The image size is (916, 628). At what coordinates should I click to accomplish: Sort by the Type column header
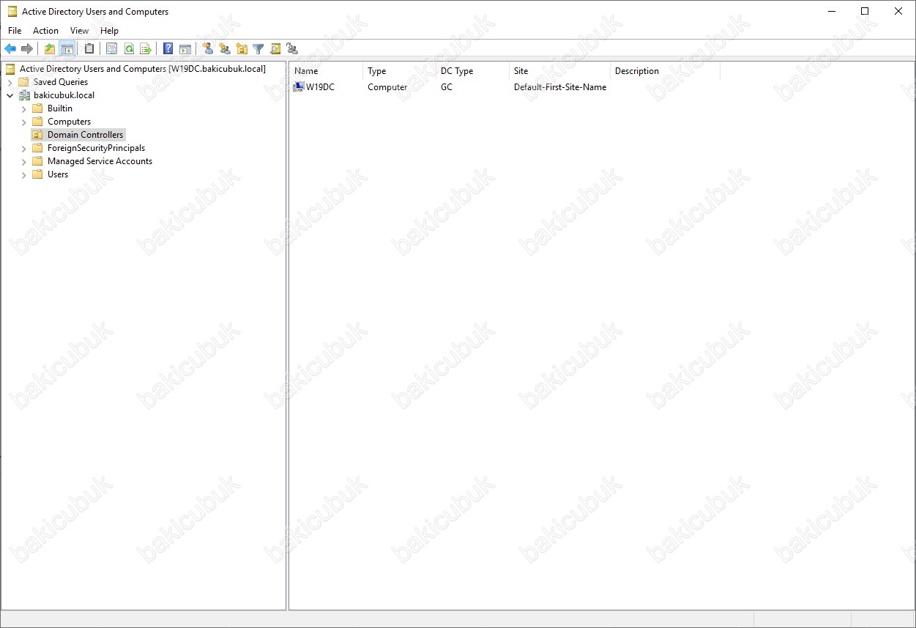point(399,71)
